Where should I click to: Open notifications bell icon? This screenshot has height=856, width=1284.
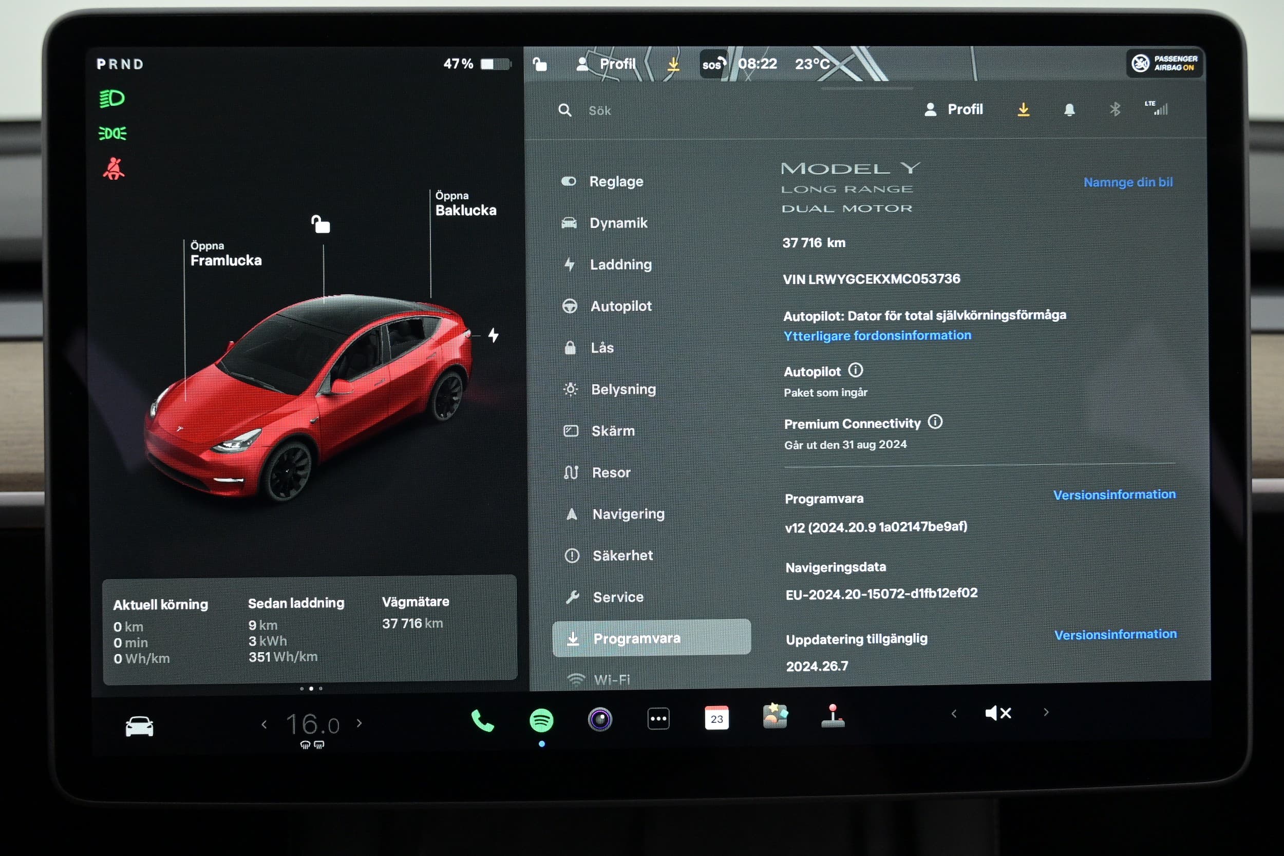tap(1069, 110)
